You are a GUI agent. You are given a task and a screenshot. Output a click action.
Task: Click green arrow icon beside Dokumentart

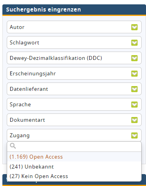point(134,120)
